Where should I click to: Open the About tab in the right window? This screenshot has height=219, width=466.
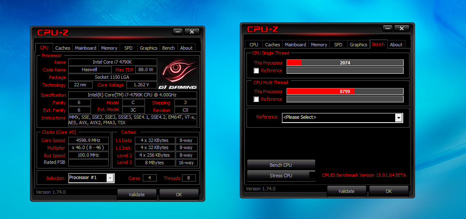pyautogui.click(x=396, y=45)
